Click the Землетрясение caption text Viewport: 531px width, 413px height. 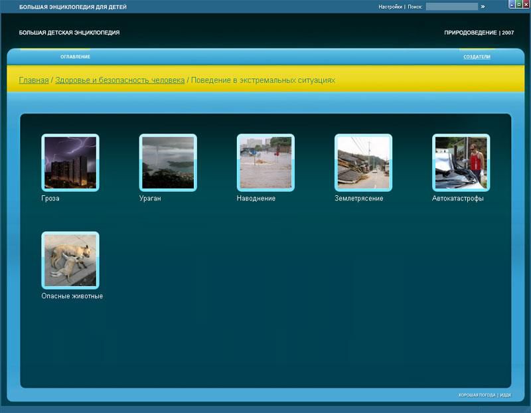358,199
